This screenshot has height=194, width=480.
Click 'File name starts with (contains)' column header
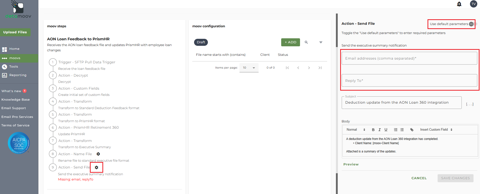pos(221,55)
